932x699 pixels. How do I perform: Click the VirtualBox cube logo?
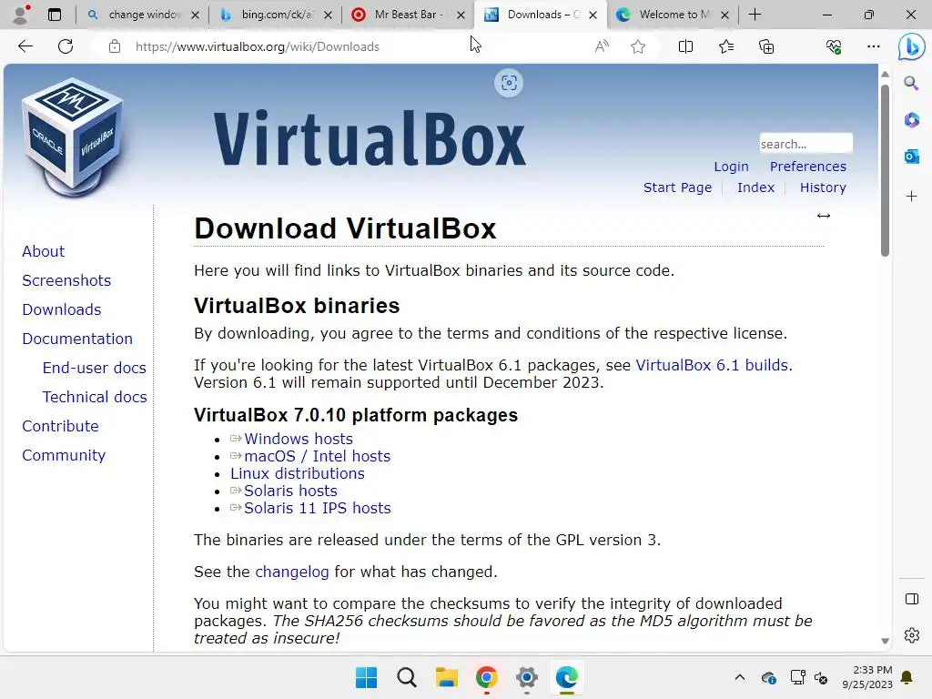72,137
